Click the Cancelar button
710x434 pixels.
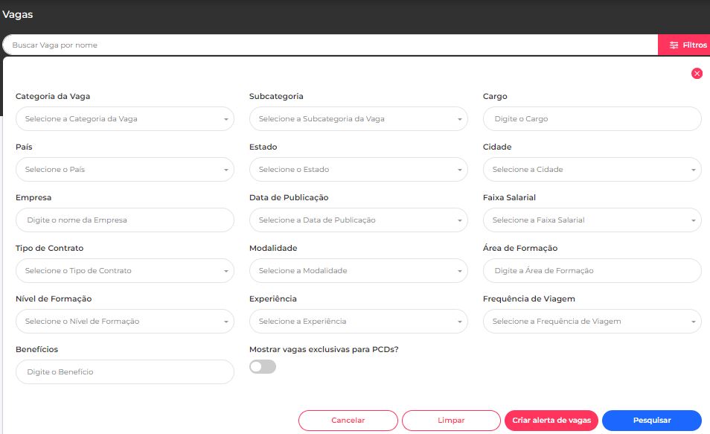coord(348,421)
